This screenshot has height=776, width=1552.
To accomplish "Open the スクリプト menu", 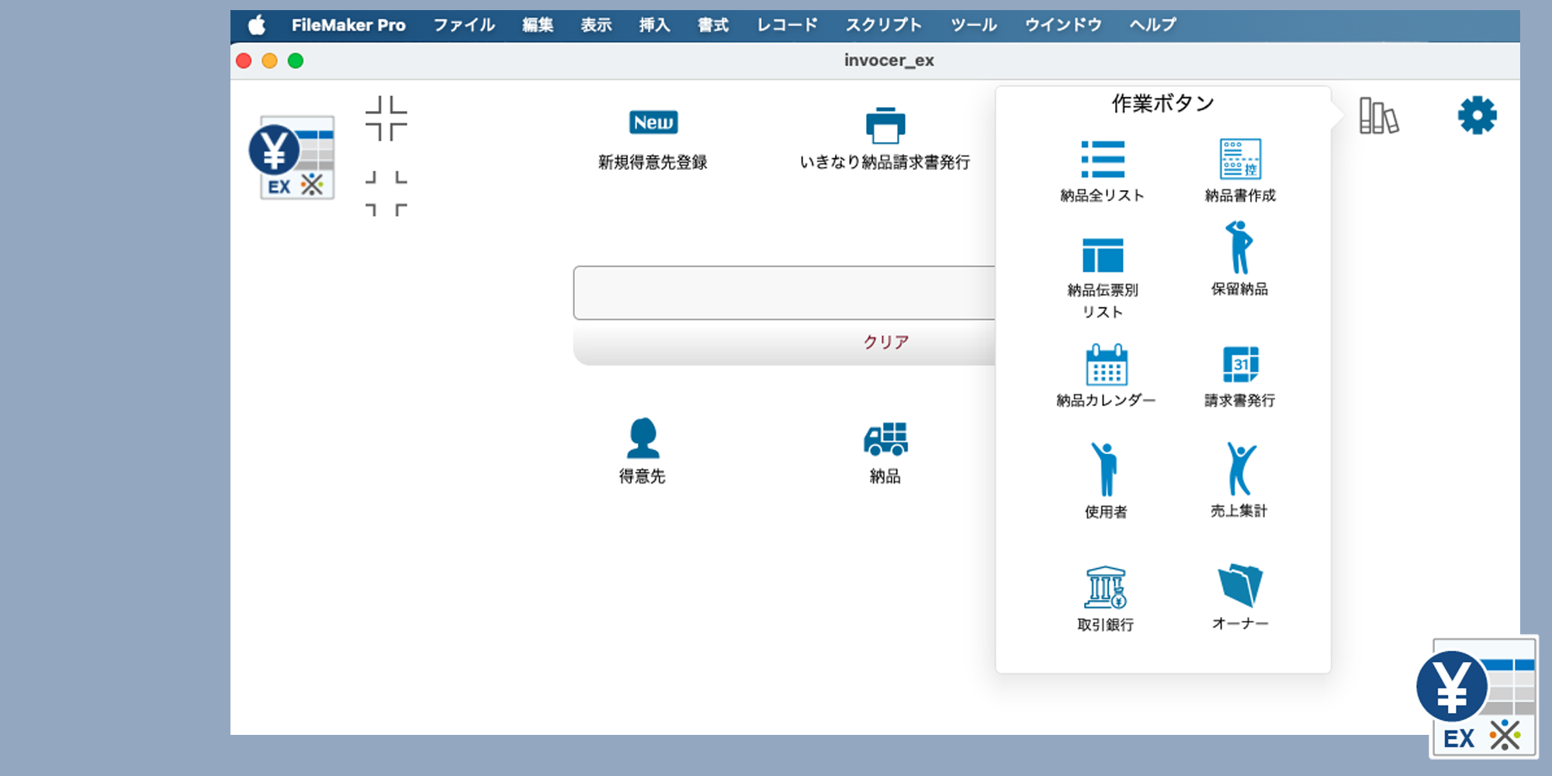I will [883, 25].
